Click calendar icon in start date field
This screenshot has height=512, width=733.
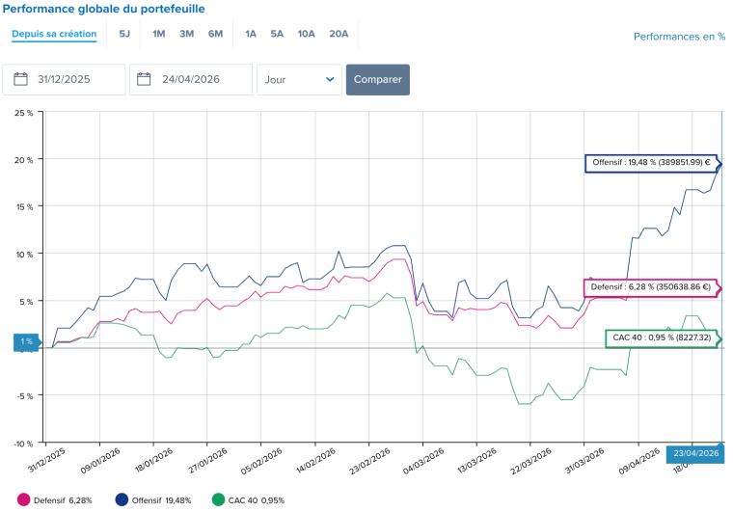pyautogui.click(x=20, y=80)
